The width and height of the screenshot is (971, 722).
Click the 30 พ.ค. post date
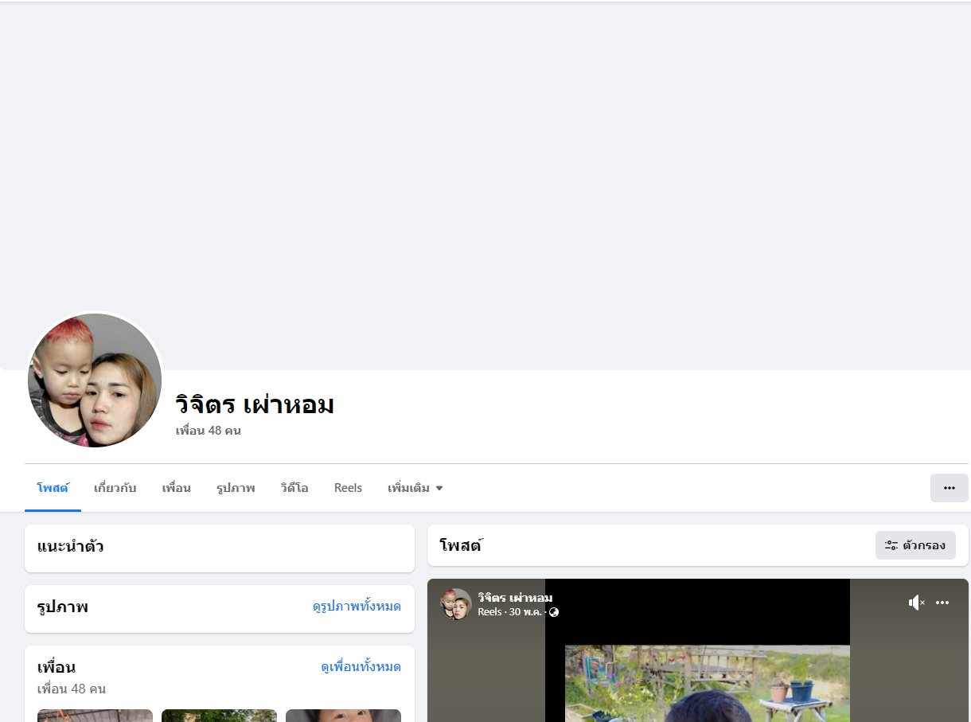click(526, 612)
